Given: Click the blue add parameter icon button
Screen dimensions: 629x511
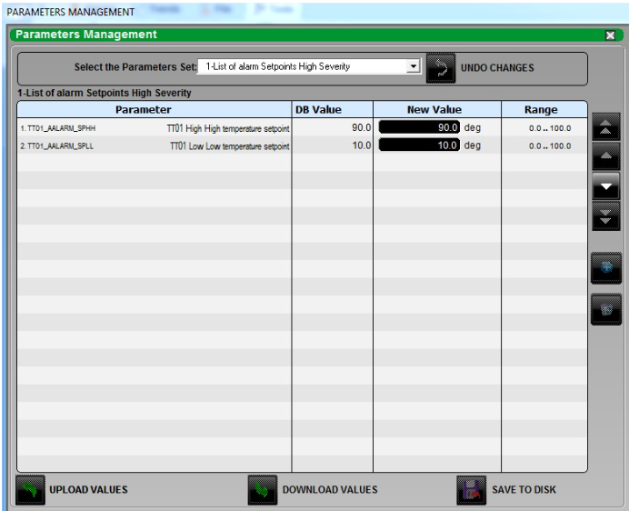Looking at the screenshot, I should (x=606, y=267).
